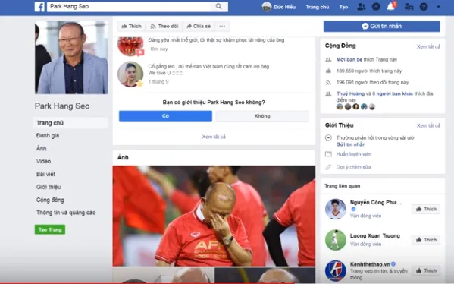This screenshot has height=284, width=454.
Task: Expand the account dropdown arrow
Action: (438, 6)
